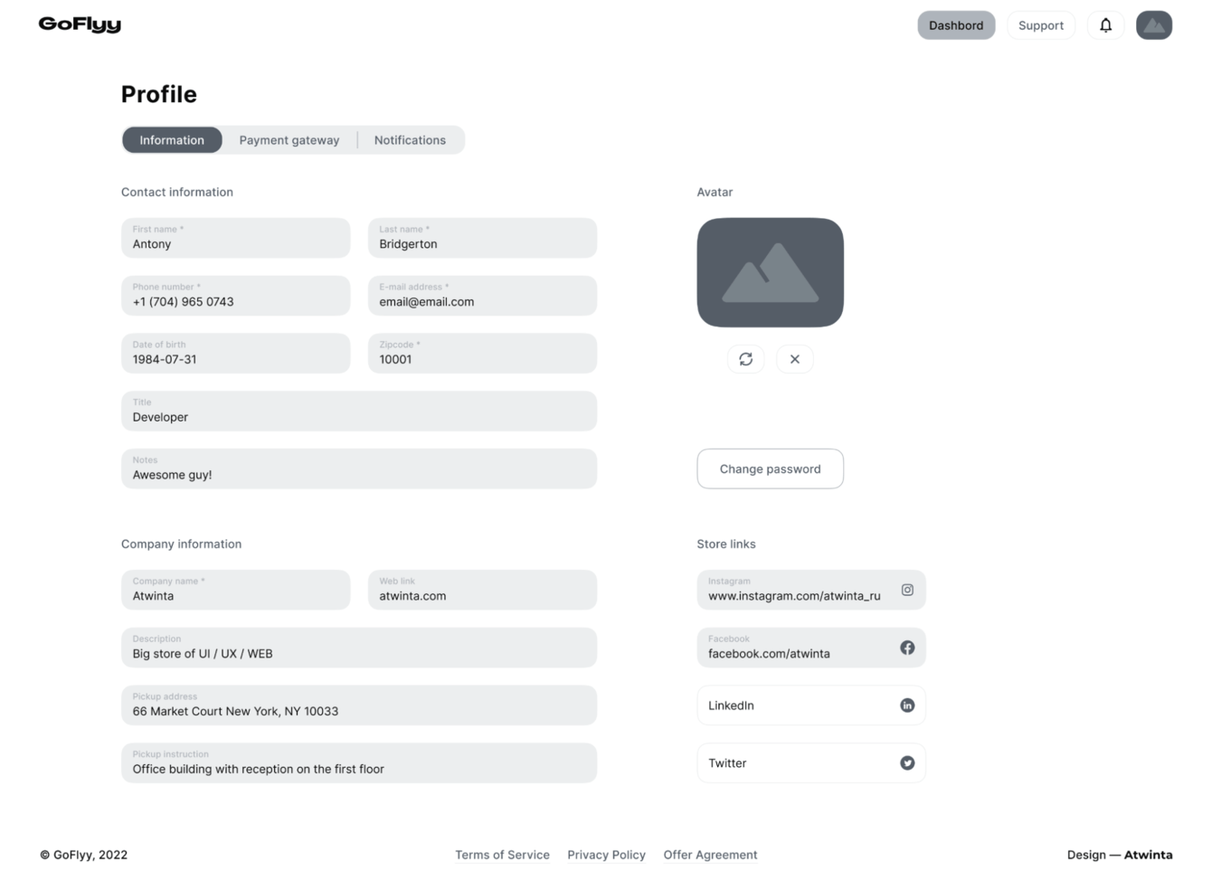The image size is (1212, 880).
Task: Go to the GoFlyy logo home
Action: [x=80, y=25]
